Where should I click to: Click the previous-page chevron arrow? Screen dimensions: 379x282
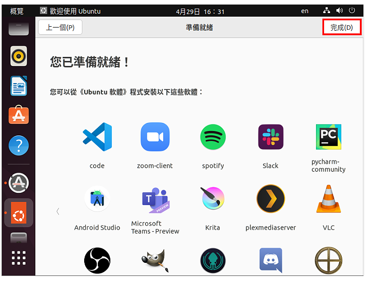[x=58, y=211]
